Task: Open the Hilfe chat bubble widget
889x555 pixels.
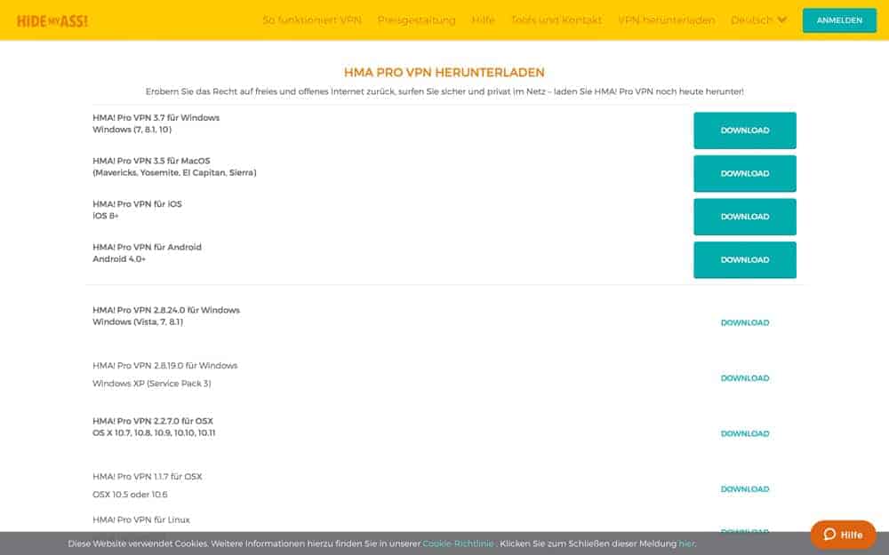Action: coord(843,535)
